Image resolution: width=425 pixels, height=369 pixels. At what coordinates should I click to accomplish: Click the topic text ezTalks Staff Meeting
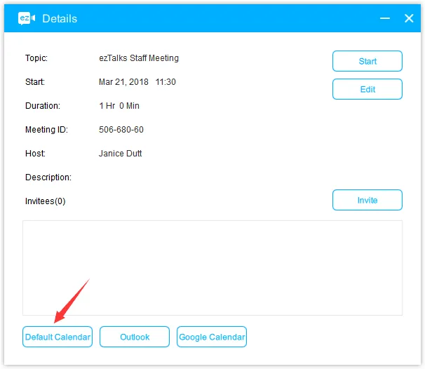tap(139, 58)
